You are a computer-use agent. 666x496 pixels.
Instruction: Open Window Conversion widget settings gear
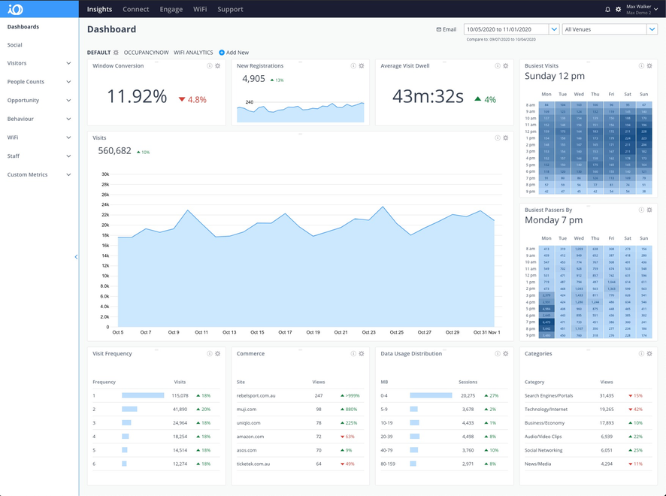click(217, 65)
